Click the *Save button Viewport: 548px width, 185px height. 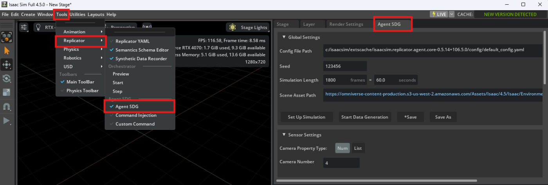410,117
